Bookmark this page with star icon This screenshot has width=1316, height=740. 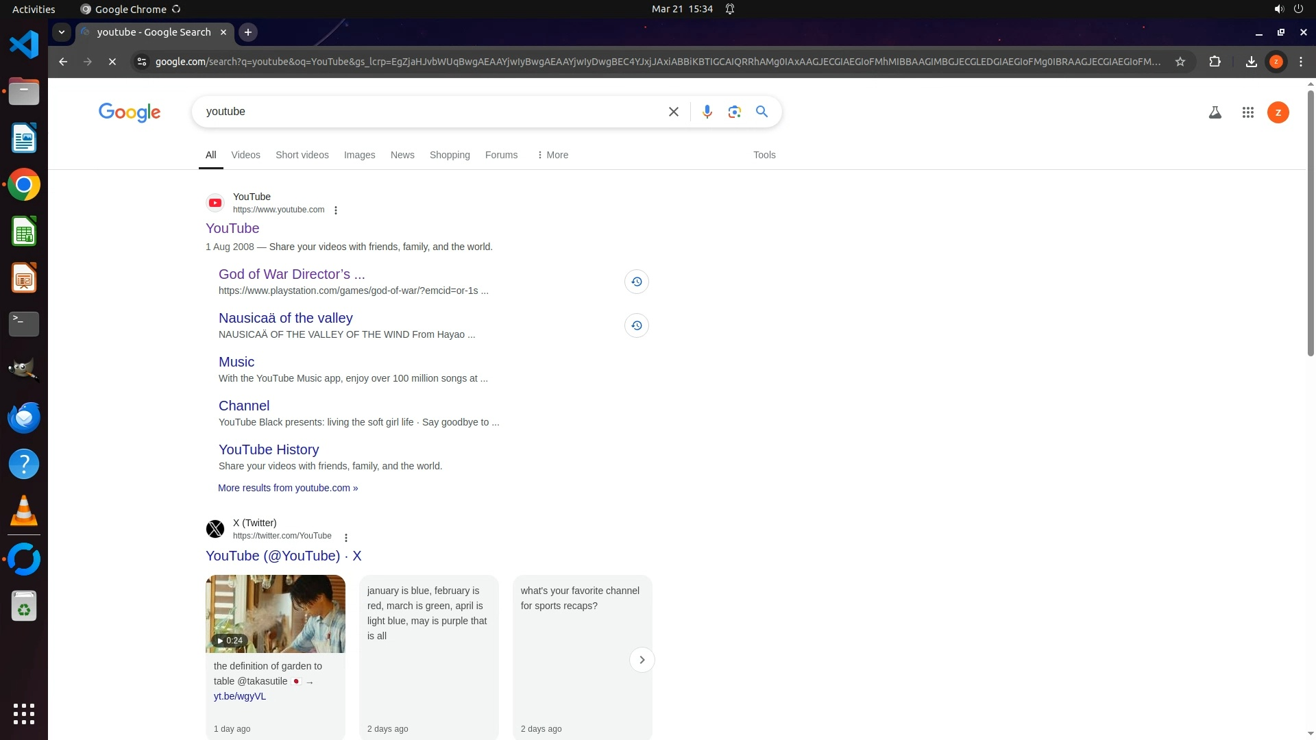point(1180,62)
